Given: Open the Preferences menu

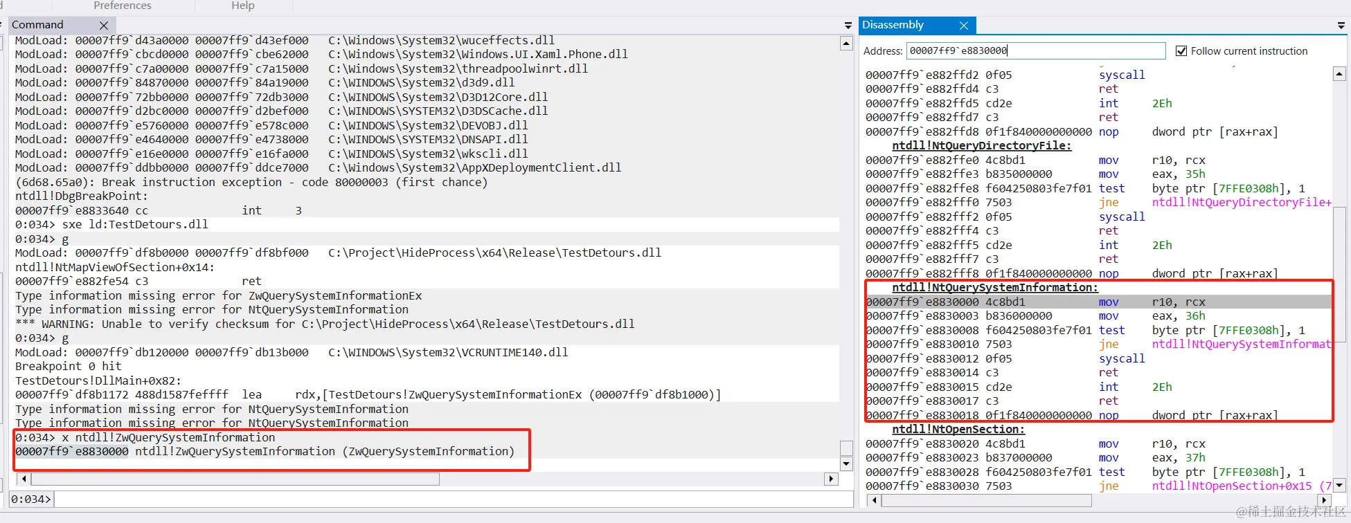Looking at the screenshot, I should coord(123,6).
